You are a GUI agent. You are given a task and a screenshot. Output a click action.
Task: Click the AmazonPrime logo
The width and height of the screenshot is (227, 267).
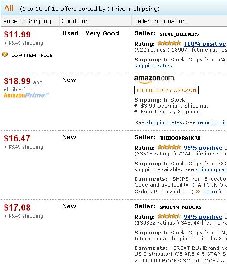click(26, 95)
